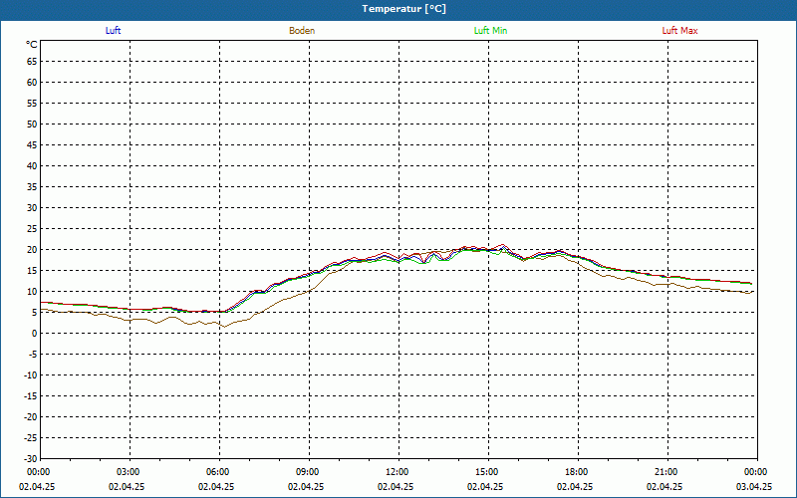797x498 pixels.
Task: Click the 02.04.25 date under 12:00
Action: pyautogui.click(x=396, y=487)
